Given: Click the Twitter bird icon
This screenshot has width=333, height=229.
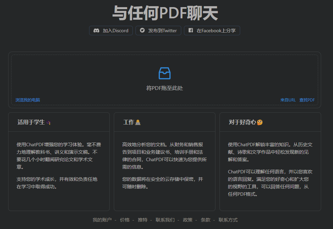Looking at the screenshot, I should click(x=142, y=31).
